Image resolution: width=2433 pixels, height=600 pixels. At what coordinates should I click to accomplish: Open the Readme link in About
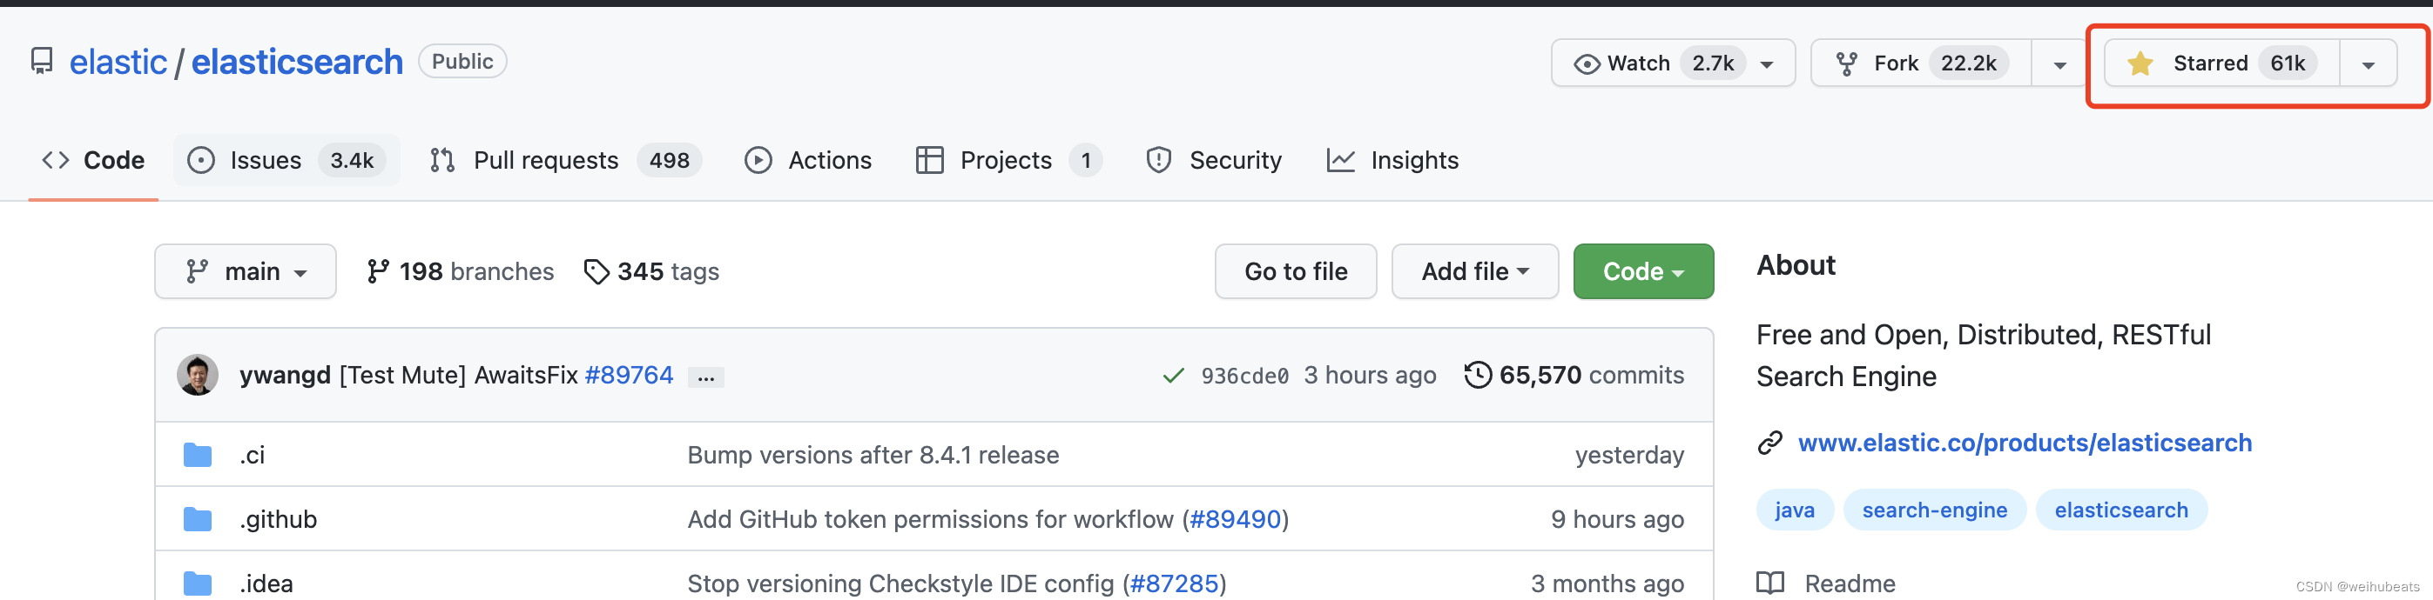(1850, 584)
